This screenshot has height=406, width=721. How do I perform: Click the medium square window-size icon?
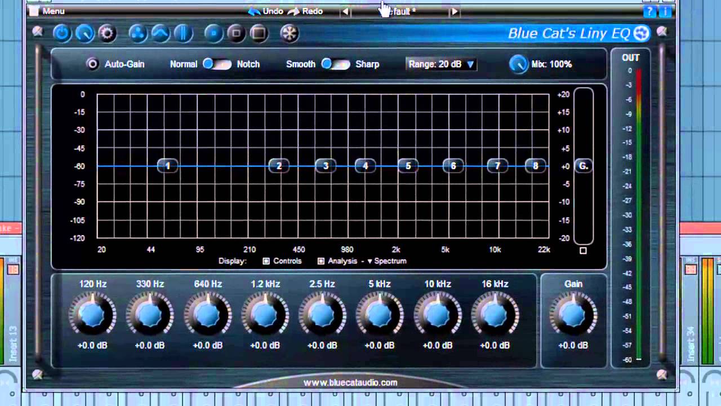click(236, 33)
